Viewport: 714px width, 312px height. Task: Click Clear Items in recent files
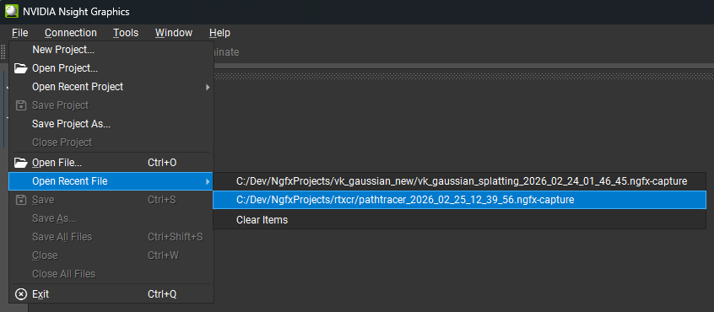point(460,220)
